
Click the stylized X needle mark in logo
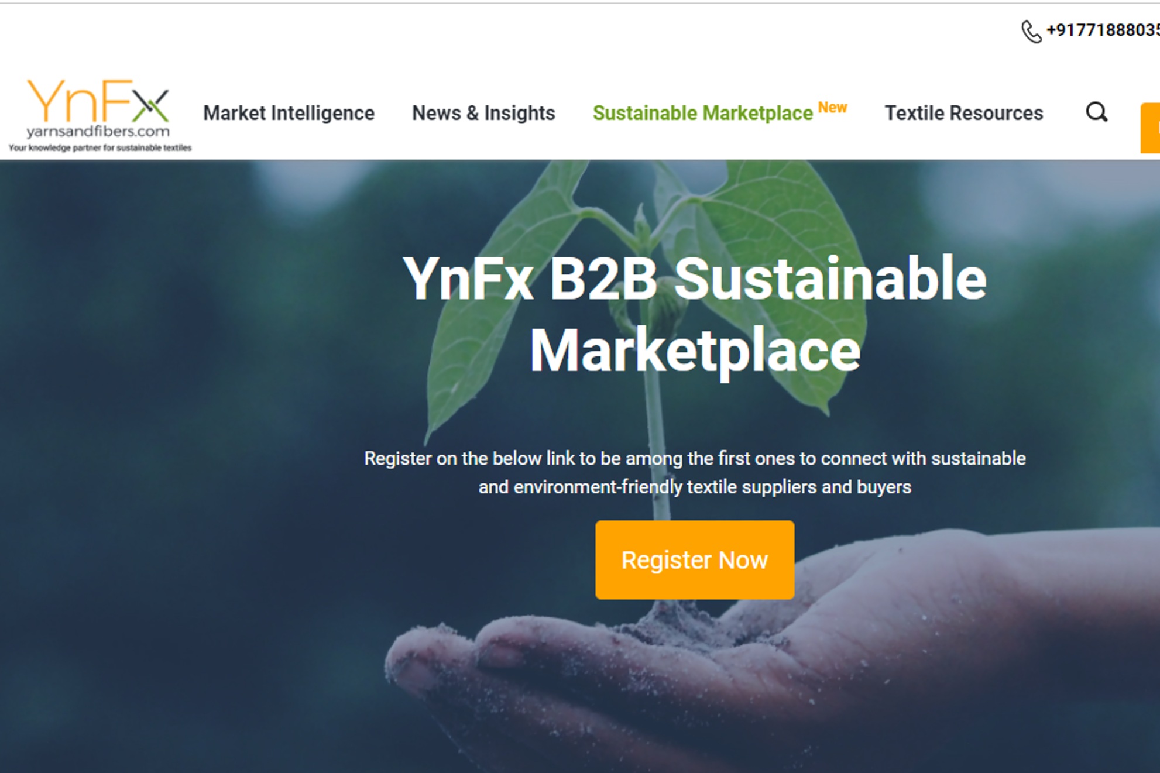pos(150,105)
